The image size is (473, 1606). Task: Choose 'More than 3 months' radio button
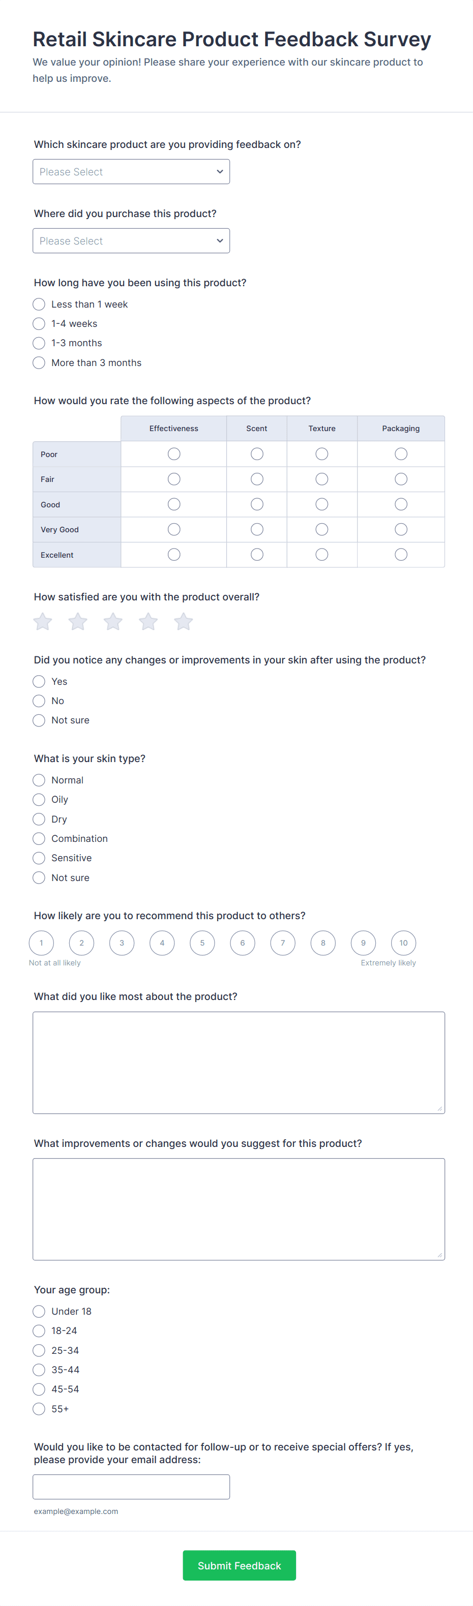[39, 363]
